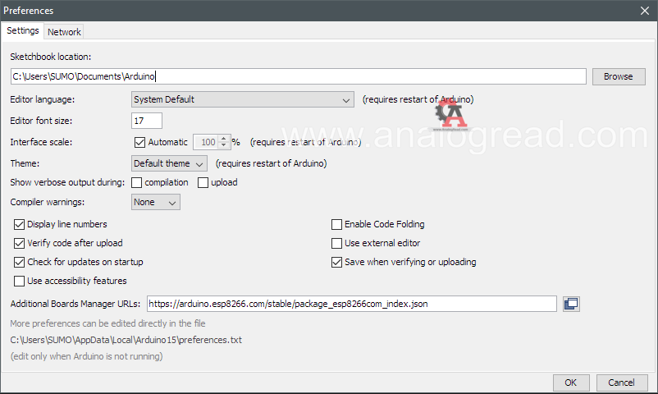
Task: Click the interface scale percentage field
Action: tap(207, 142)
